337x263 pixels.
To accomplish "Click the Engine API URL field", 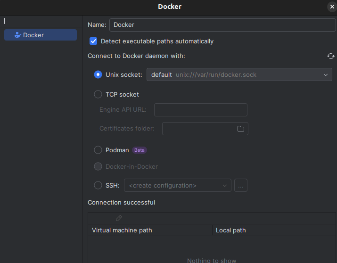I will click(x=200, y=110).
